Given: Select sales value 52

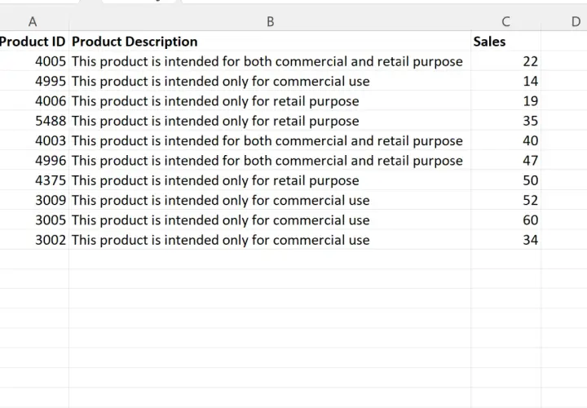Looking at the screenshot, I should (x=505, y=200).
